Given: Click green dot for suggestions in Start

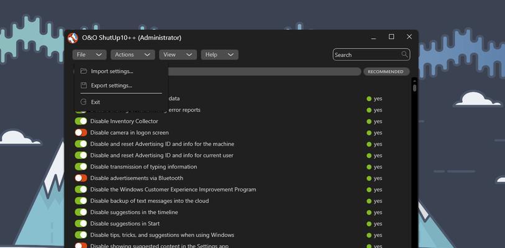Looking at the screenshot, I should click(x=369, y=224).
